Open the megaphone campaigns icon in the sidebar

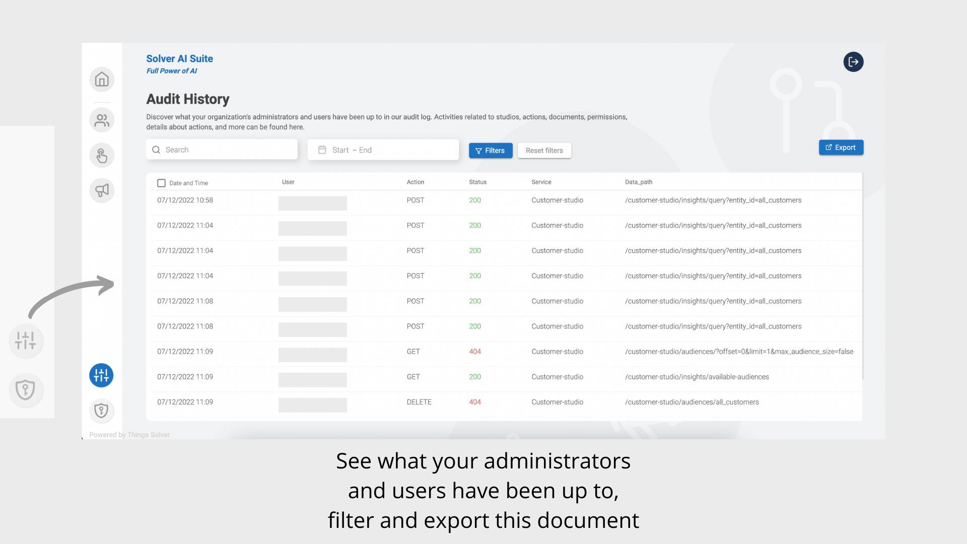102,191
